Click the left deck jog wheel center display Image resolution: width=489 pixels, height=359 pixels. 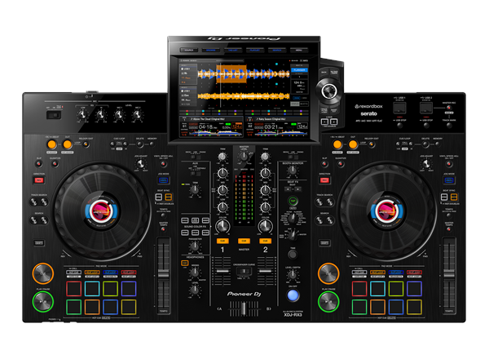(x=101, y=211)
